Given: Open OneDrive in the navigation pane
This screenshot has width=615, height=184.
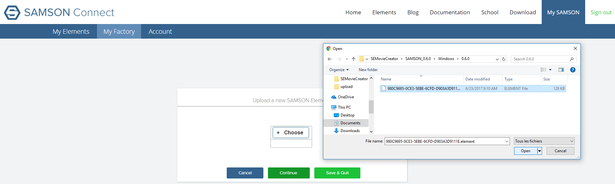Looking at the screenshot, I should click(345, 97).
